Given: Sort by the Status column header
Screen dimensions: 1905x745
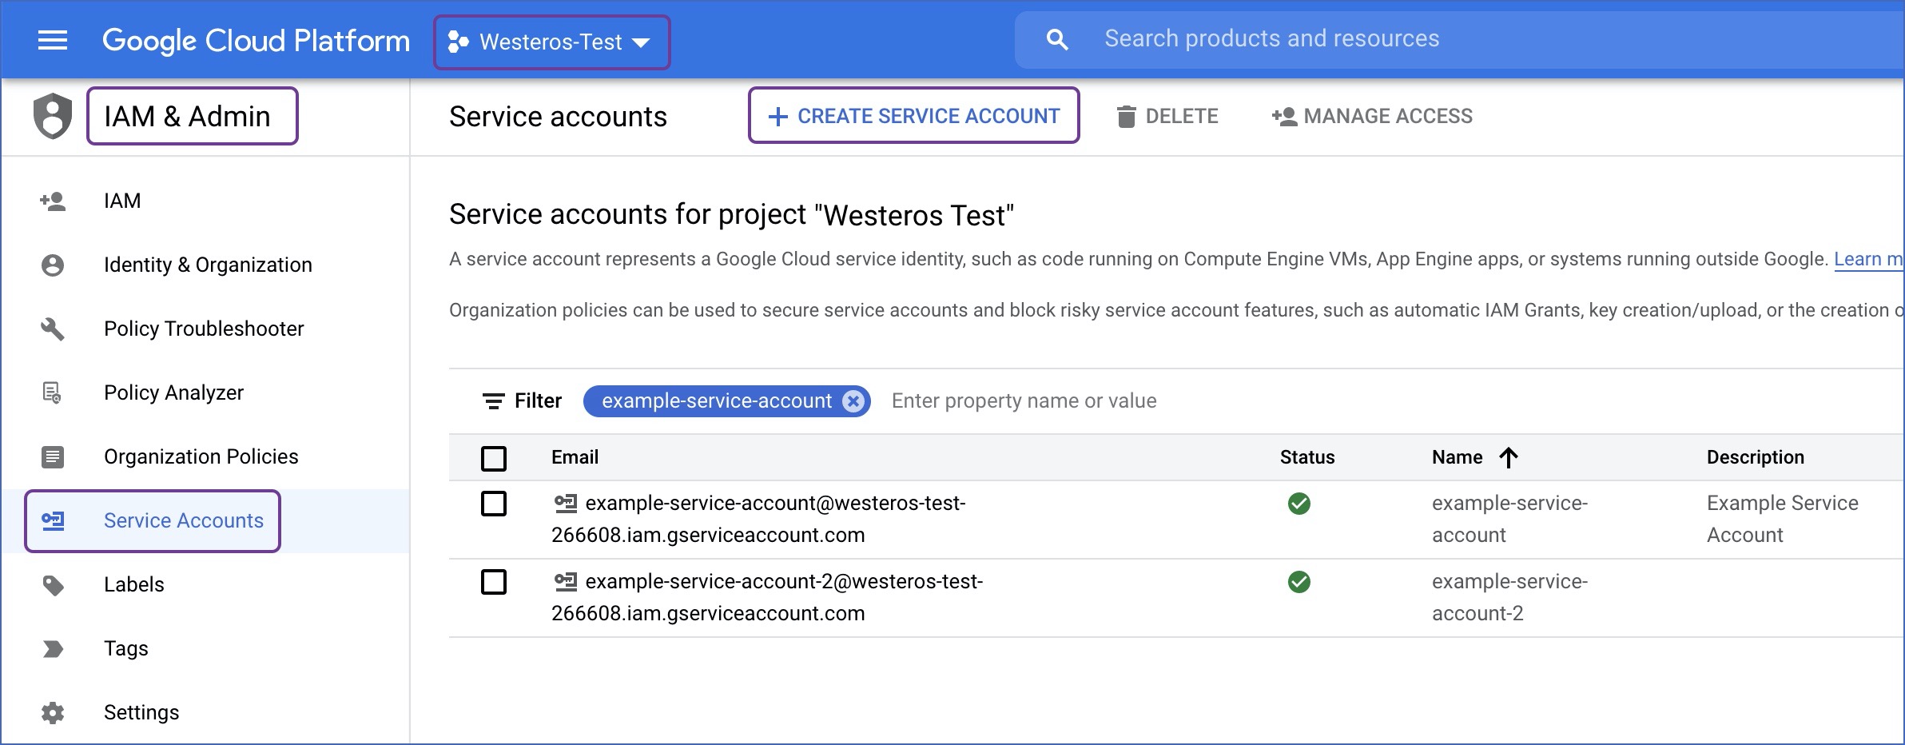Looking at the screenshot, I should 1307,457.
